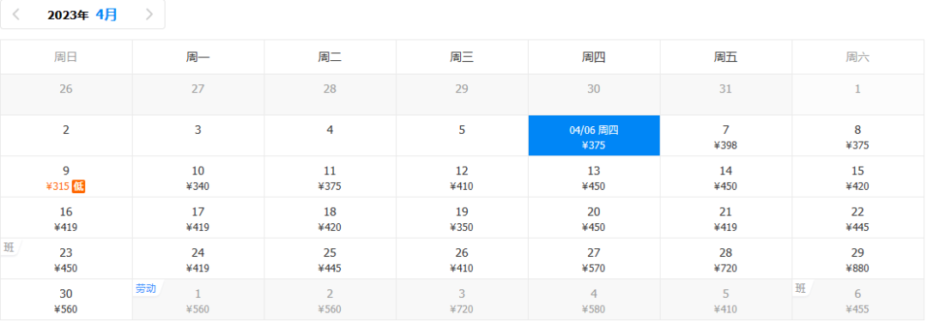927x322 pixels.
Task: Select April 25 priced ¥445
Action: point(330,258)
